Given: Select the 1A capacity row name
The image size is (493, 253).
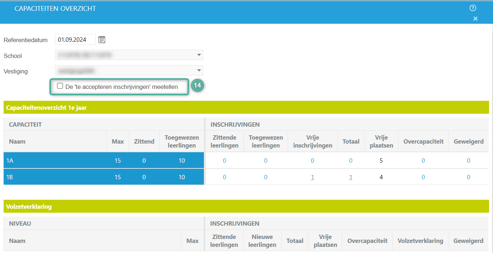Looking at the screenshot, I should pyautogui.click(x=10, y=161).
